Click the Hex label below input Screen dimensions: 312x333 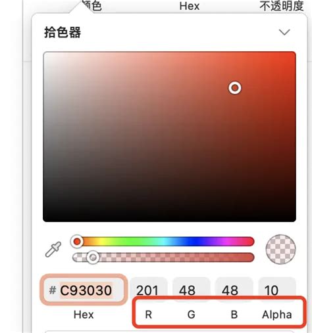click(x=84, y=315)
